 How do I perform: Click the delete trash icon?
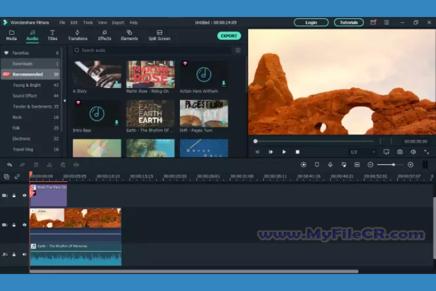point(36,164)
